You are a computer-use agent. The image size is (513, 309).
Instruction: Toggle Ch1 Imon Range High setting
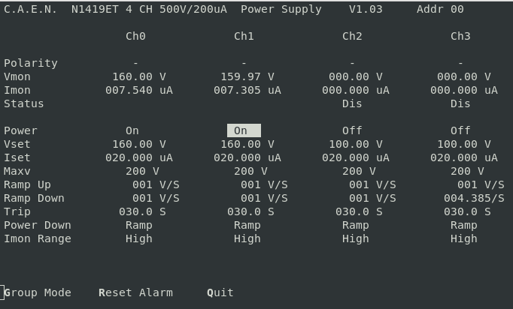pos(247,238)
